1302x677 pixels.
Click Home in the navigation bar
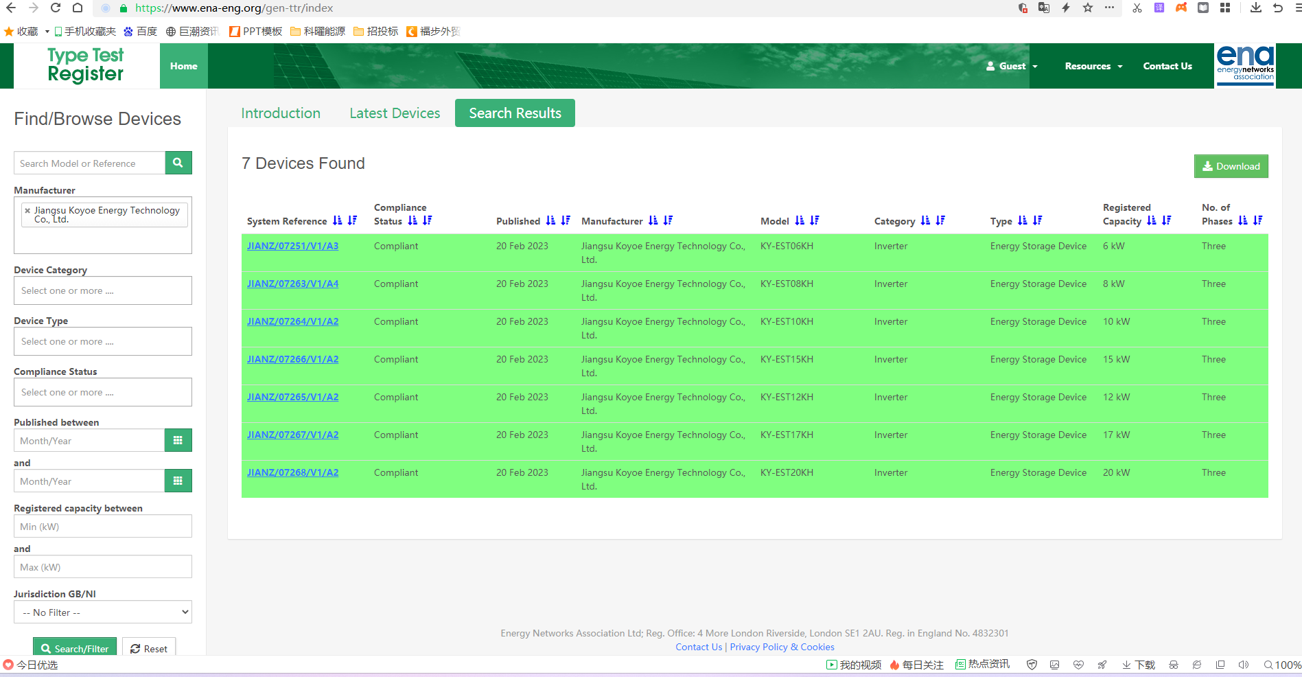click(184, 66)
